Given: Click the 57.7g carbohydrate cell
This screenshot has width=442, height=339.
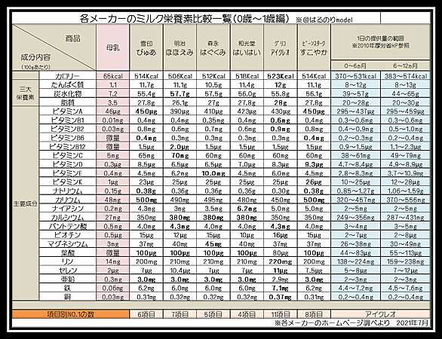Looking at the screenshot, I should point(180,93).
